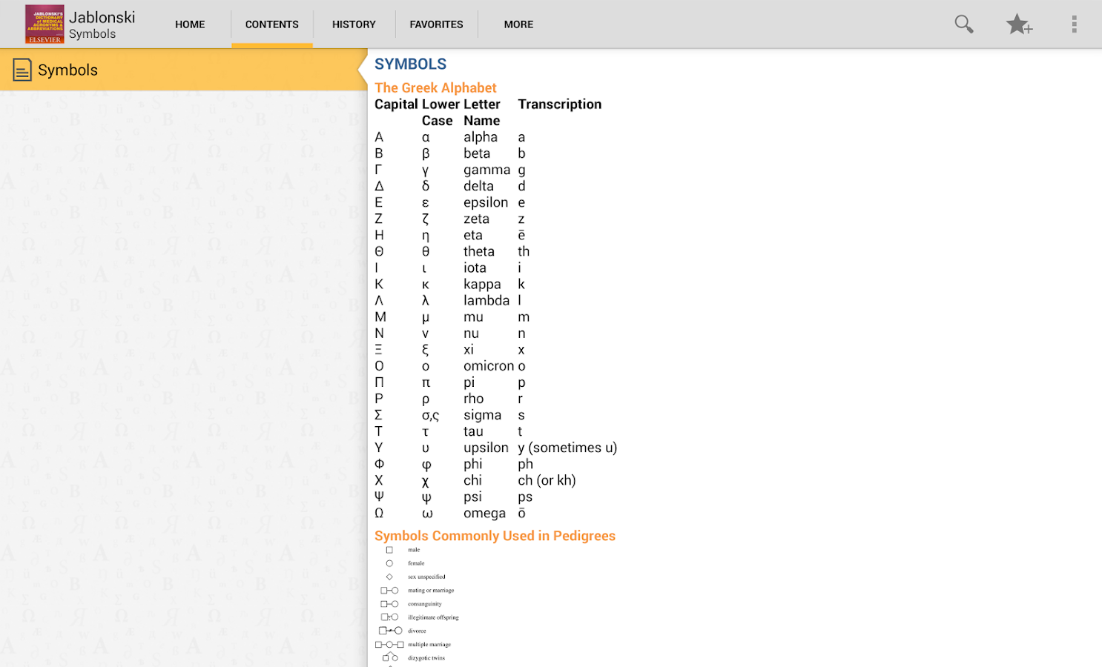Open the FAVORITES section

coord(436,24)
